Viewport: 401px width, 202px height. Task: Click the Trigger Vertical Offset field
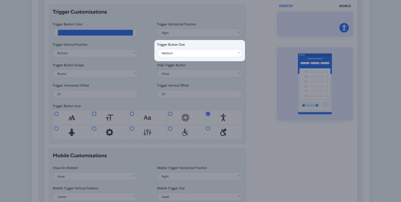199,94
